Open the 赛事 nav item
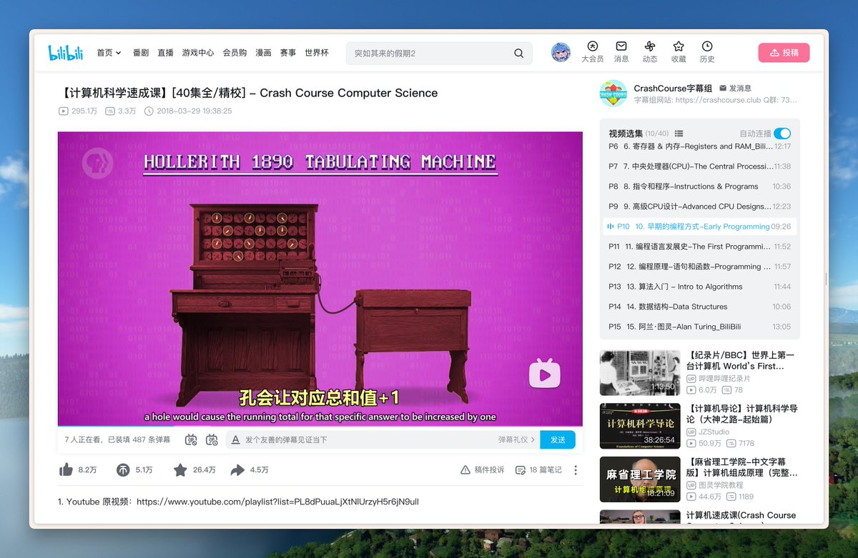This screenshot has width=858, height=558. pos(288,53)
